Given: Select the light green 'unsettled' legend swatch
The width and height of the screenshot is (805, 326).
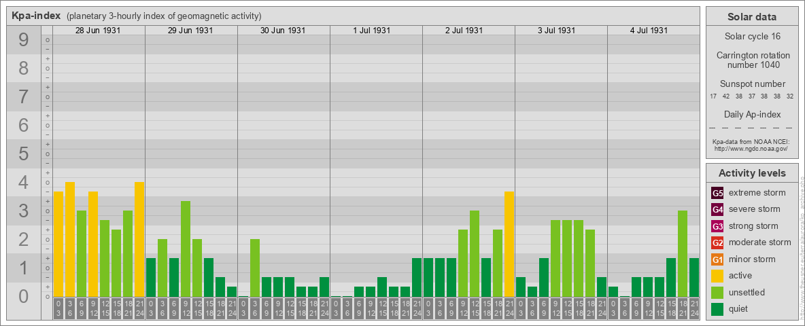Looking at the screenshot, I should point(717,292).
